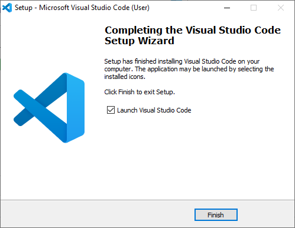Click the small VS Code icon in title bar

click(x=7, y=8)
